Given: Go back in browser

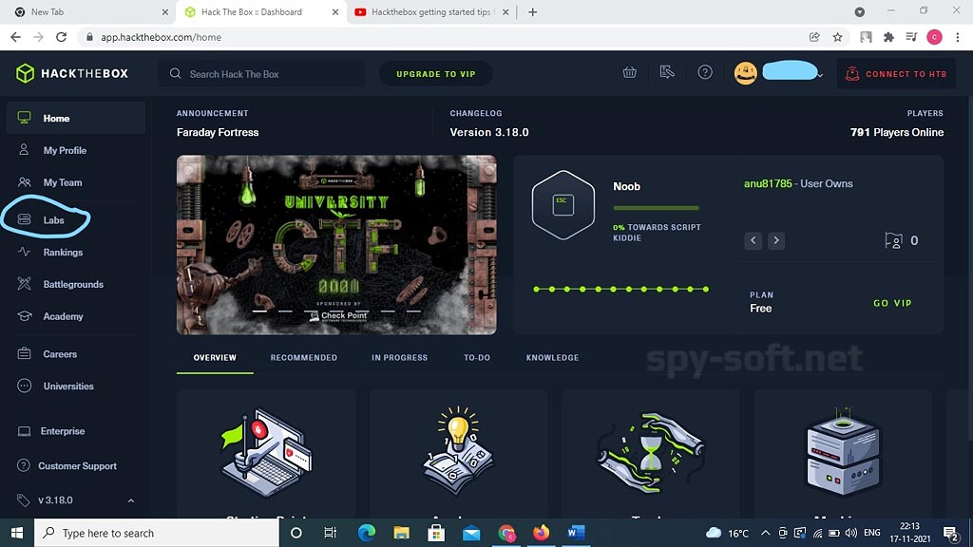Looking at the screenshot, I should [x=15, y=37].
